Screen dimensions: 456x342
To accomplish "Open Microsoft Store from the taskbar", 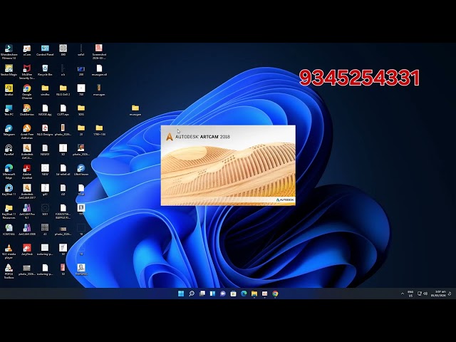I will click(x=233, y=294).
